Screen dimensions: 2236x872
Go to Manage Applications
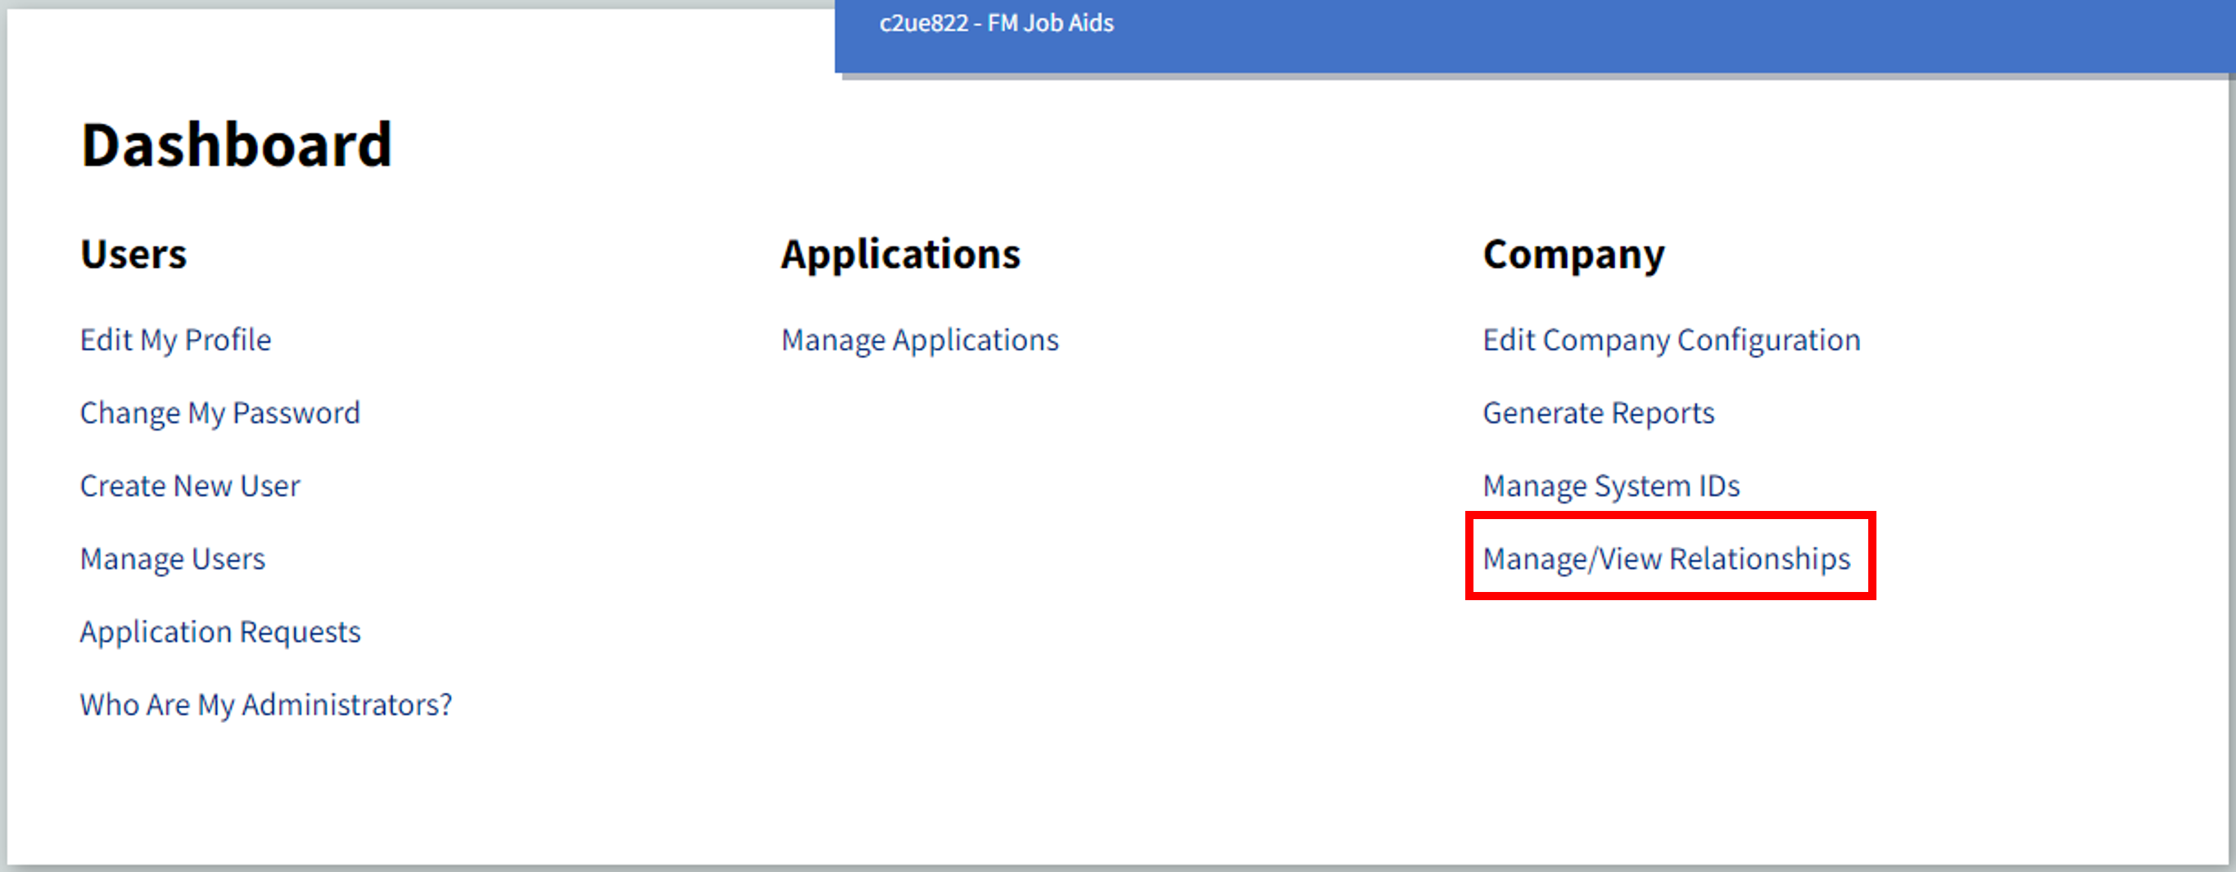point(920,340)
